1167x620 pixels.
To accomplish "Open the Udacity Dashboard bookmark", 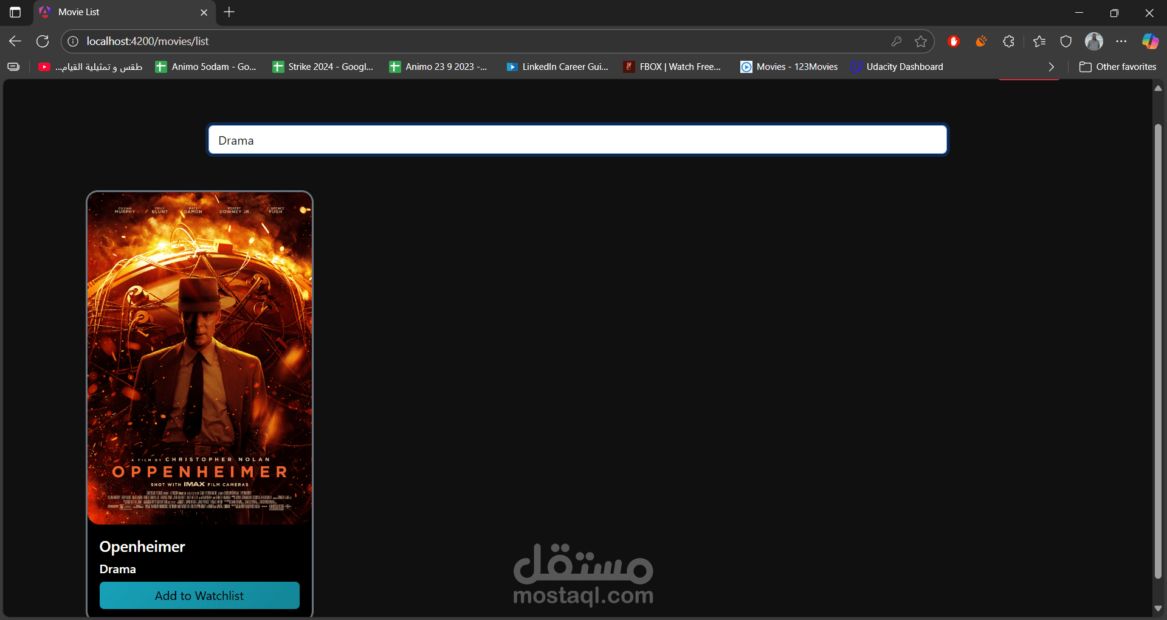I will coord(897,67).
